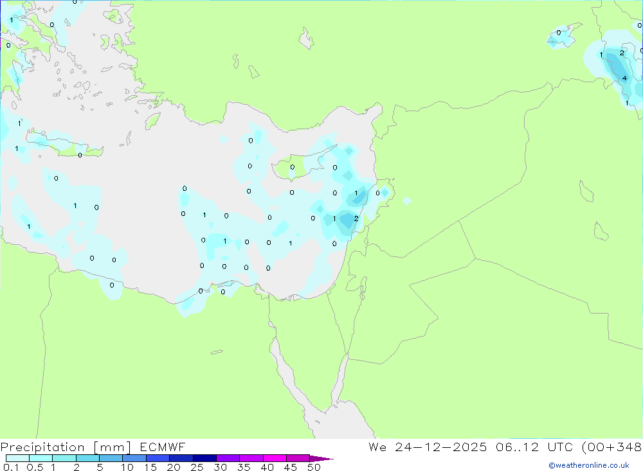This screenshot has height=471, width=643.
Task: Click the "10" label under the legend
Action: (x=127, y=467)
